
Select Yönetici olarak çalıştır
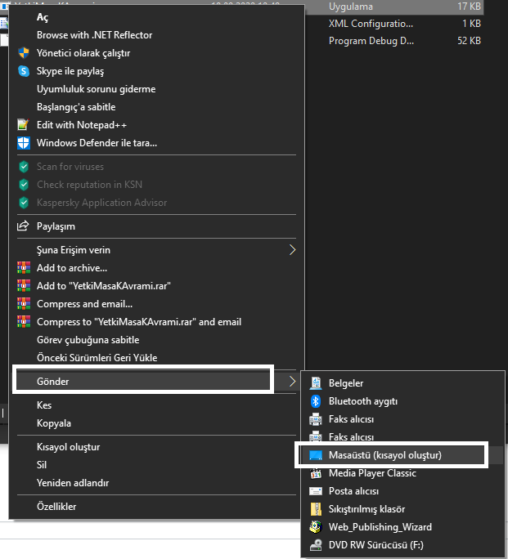click(83, 53)
